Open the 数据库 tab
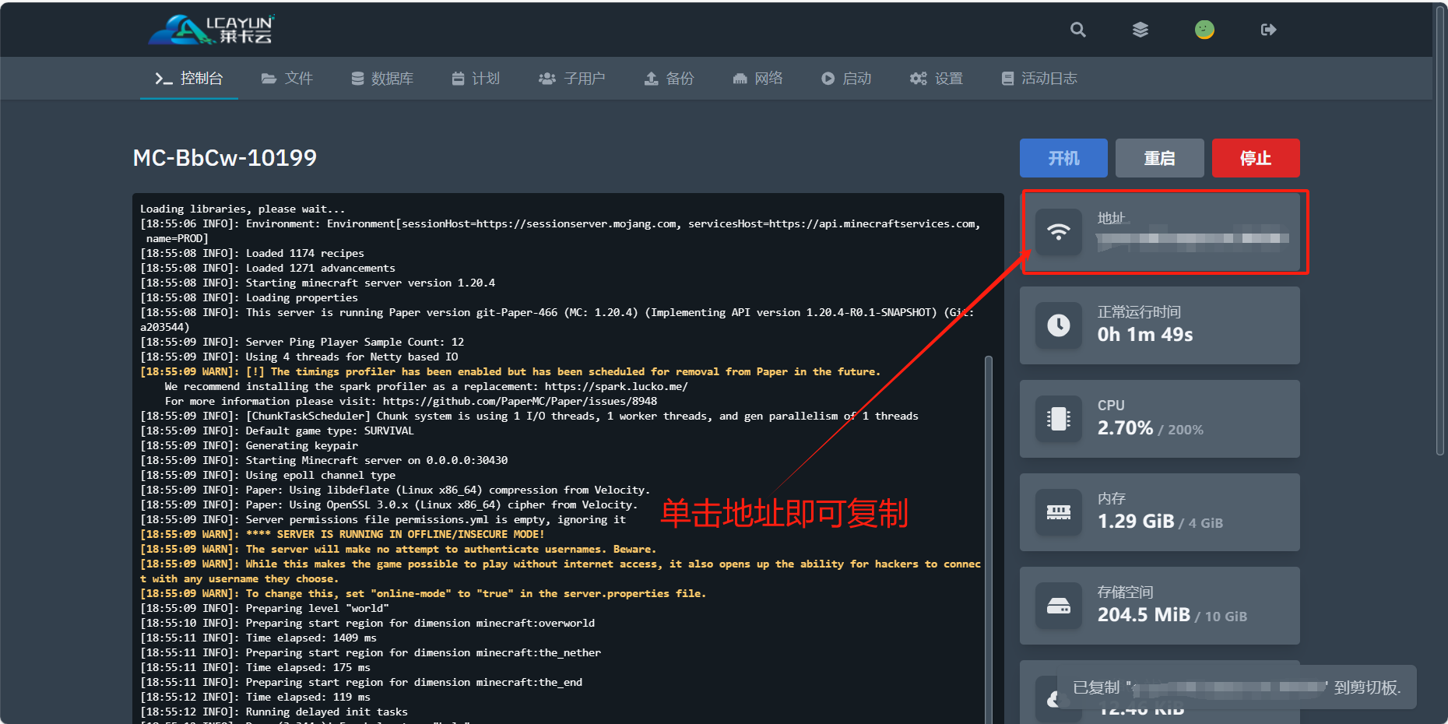The width and height of the screenshot is (1448, 724). click(x=382, y=79)
